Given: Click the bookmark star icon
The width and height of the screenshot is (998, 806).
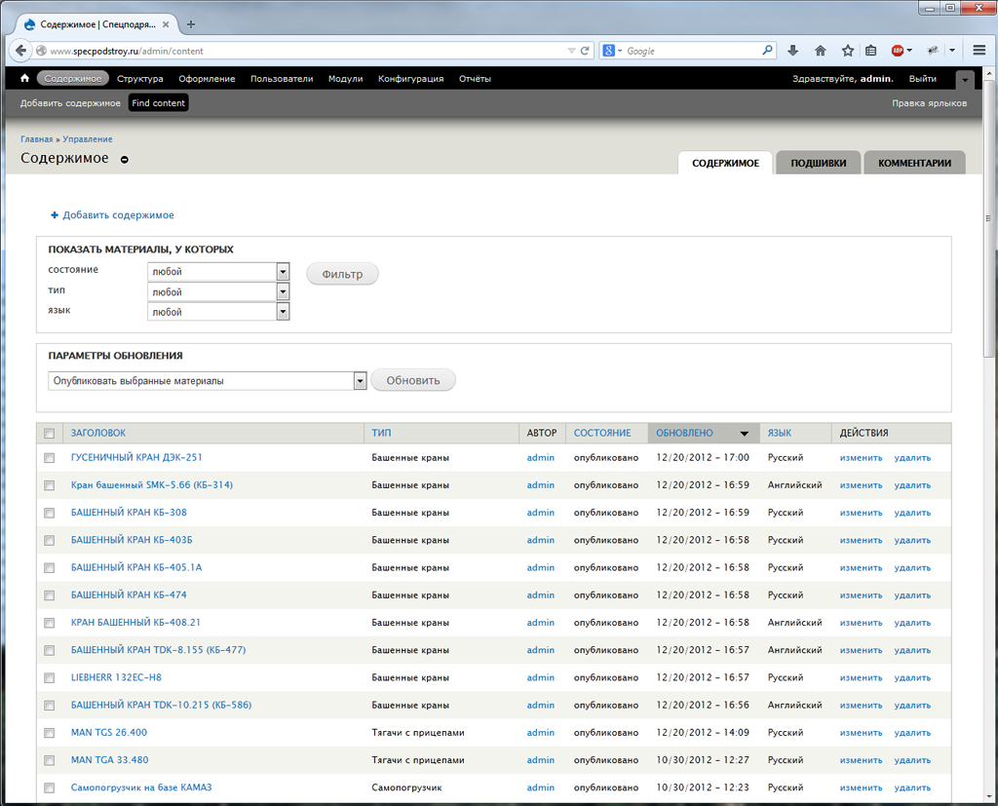Looking at the screenshot, I should click(847, 51).
